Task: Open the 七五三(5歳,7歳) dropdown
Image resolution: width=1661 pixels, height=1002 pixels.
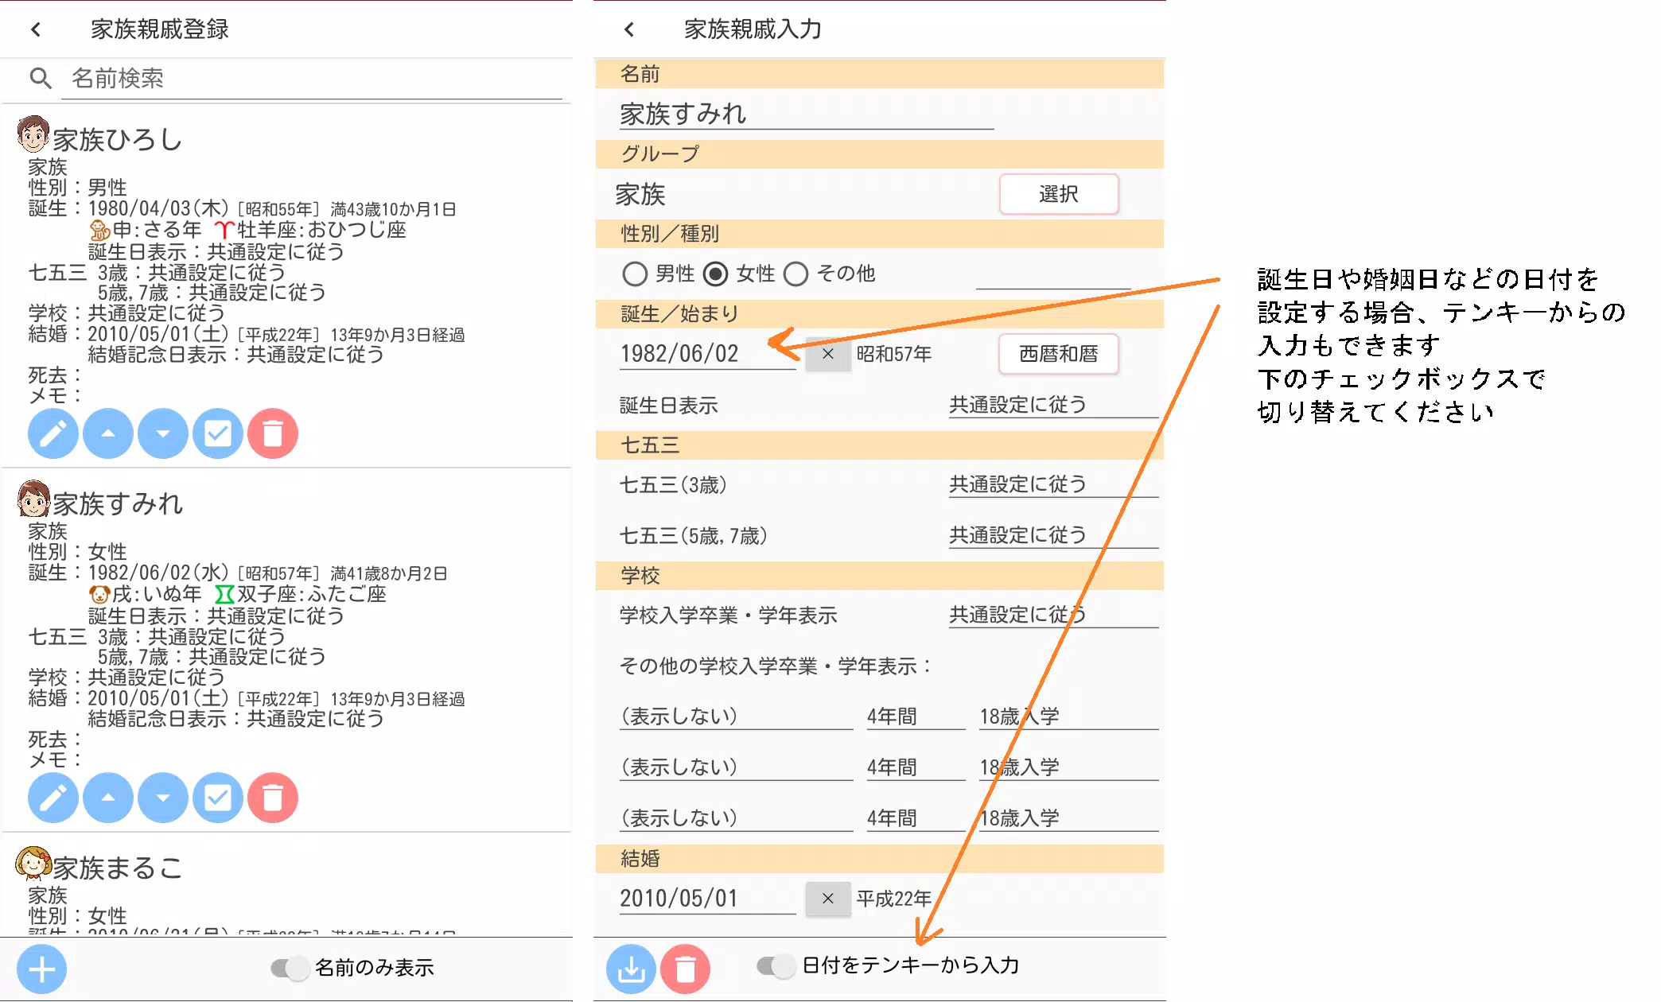Action: click(1052, 535)
